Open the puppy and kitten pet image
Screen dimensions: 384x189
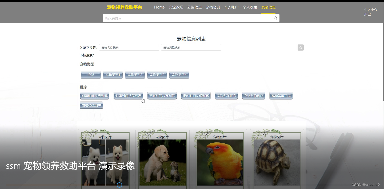[163, 162]
